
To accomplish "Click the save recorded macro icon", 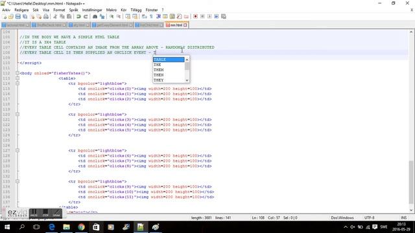I will (x=224, y=16).
